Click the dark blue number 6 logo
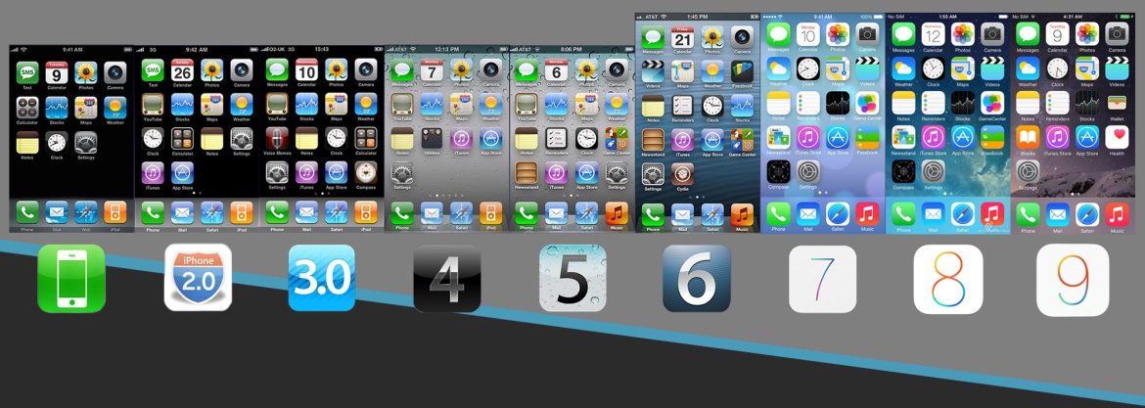The image size is (1145, 408). (697, 279)
